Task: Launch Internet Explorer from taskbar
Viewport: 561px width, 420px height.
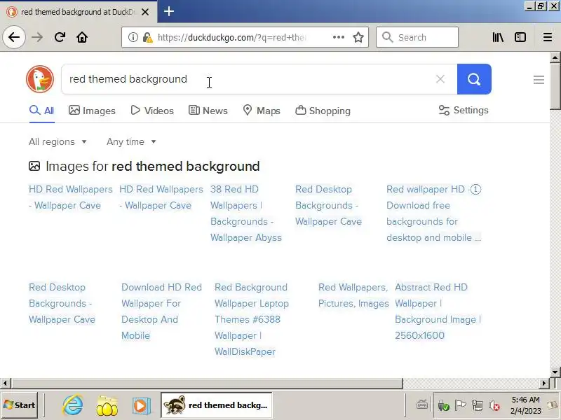Action: pos(73,405)
